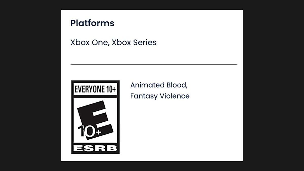
Task: Click the dark background left of the card
Action: (x=30, y=85)
